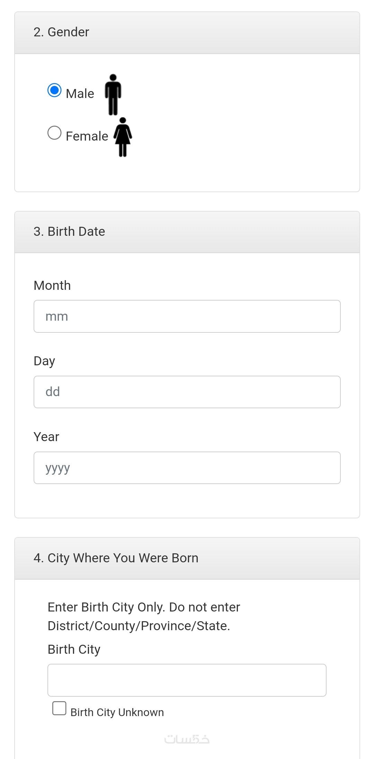The height and width of the screenshot is (759, 374).
Task: Click the Year field label
Action: (46, 437)
